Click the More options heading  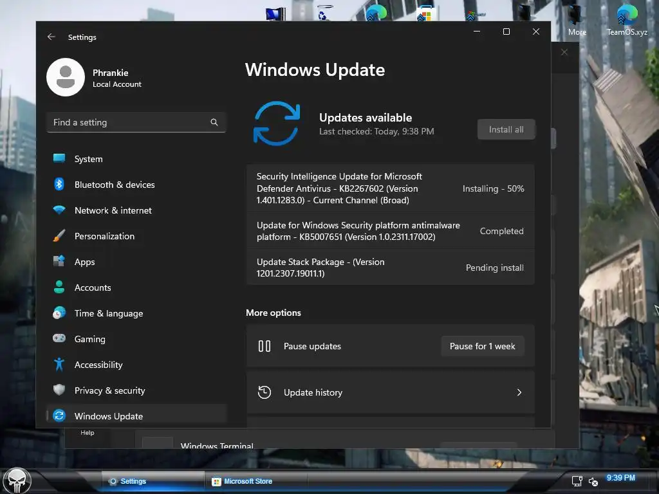click(273, 313)
